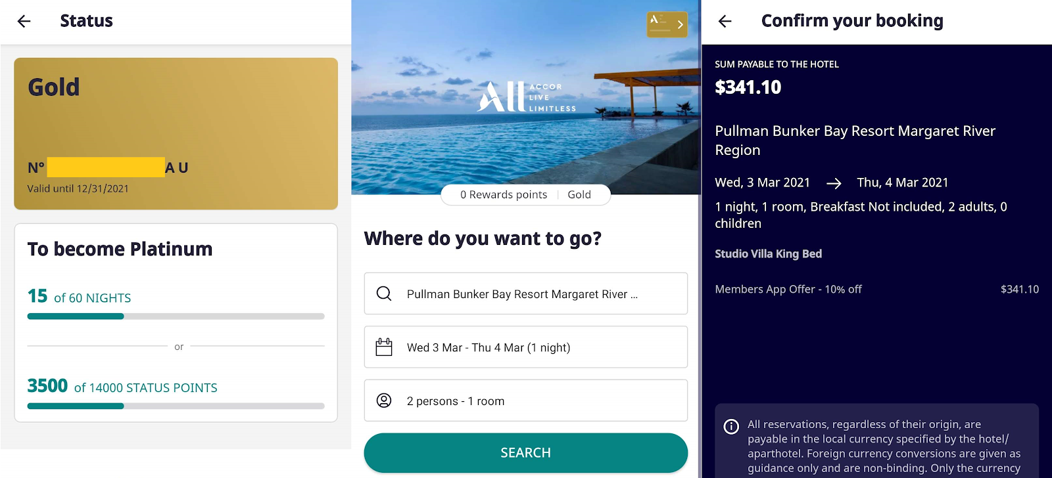
Task: Change the Wed 3 Mar - Thu 4 Mar dates
Action: coord(526,347)
